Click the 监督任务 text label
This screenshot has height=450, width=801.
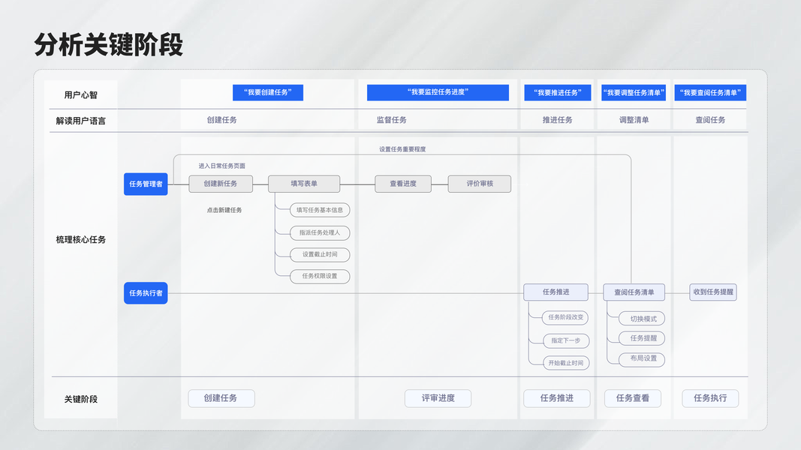pyautogui.click(x=392, y=120)
